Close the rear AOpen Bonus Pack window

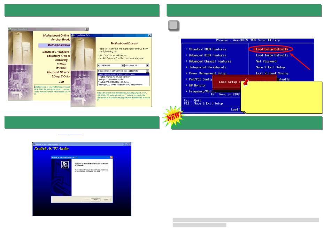click(x=87, y=29)
